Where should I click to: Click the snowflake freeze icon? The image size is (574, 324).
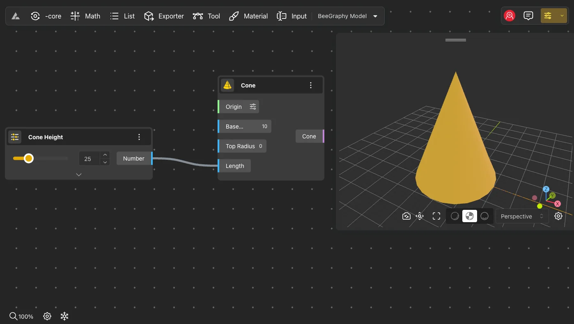(64, 316)
